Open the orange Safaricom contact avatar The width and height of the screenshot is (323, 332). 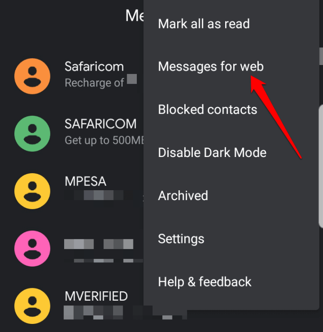tap(32, 76)
